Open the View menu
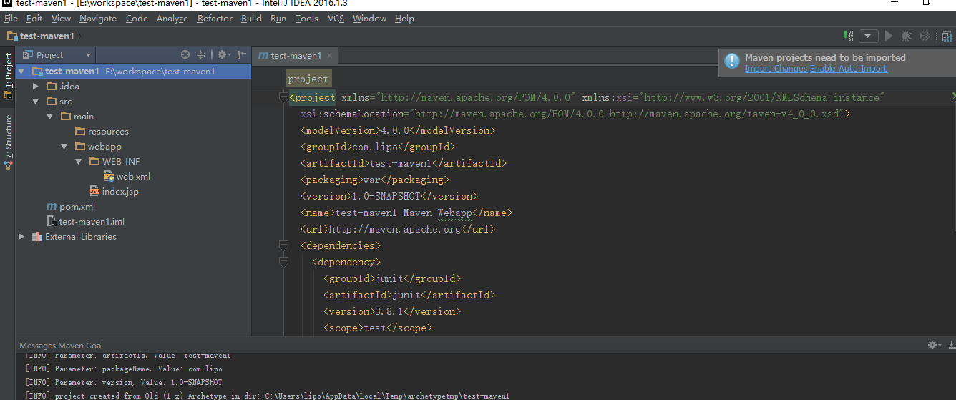 tap(61, 19)
